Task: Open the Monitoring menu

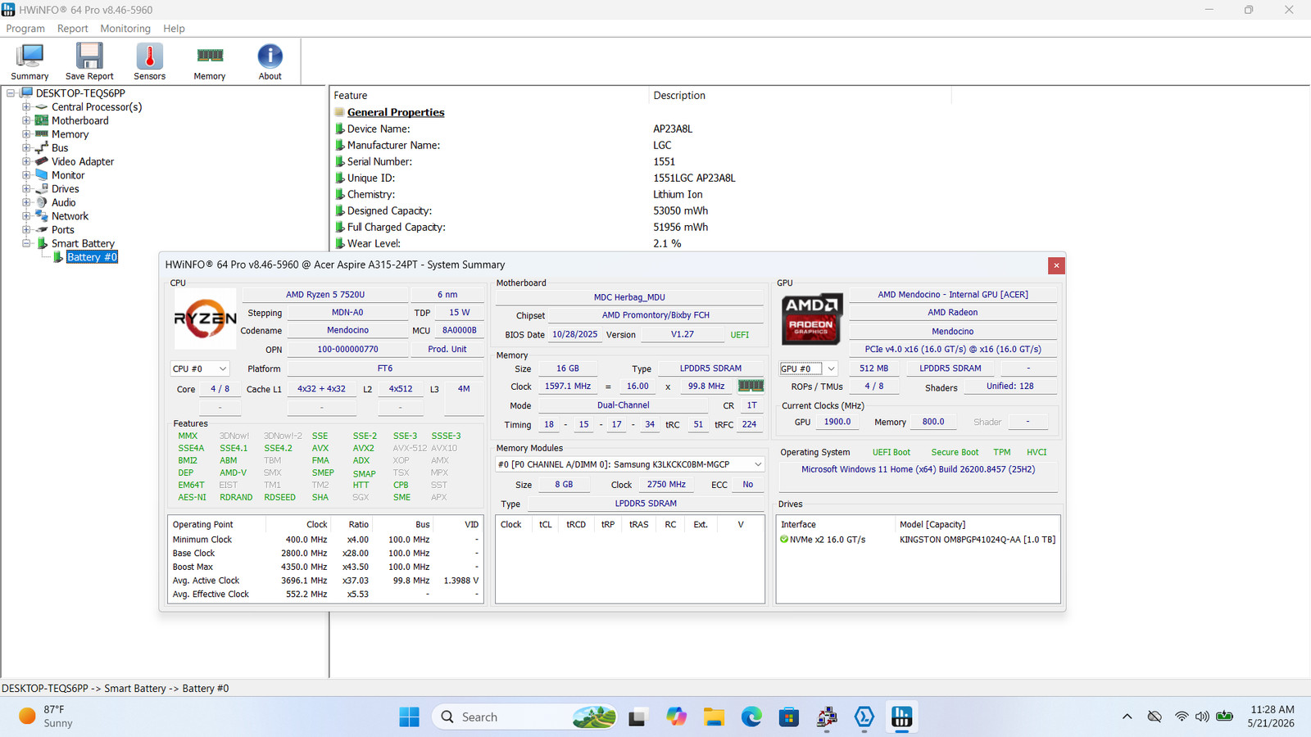Action: pos(125,29)
